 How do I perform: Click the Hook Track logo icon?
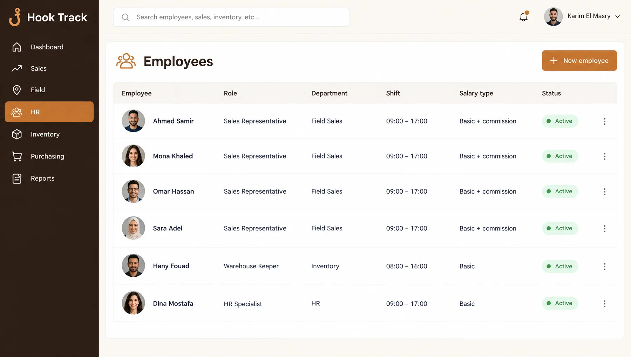[15, 17]
